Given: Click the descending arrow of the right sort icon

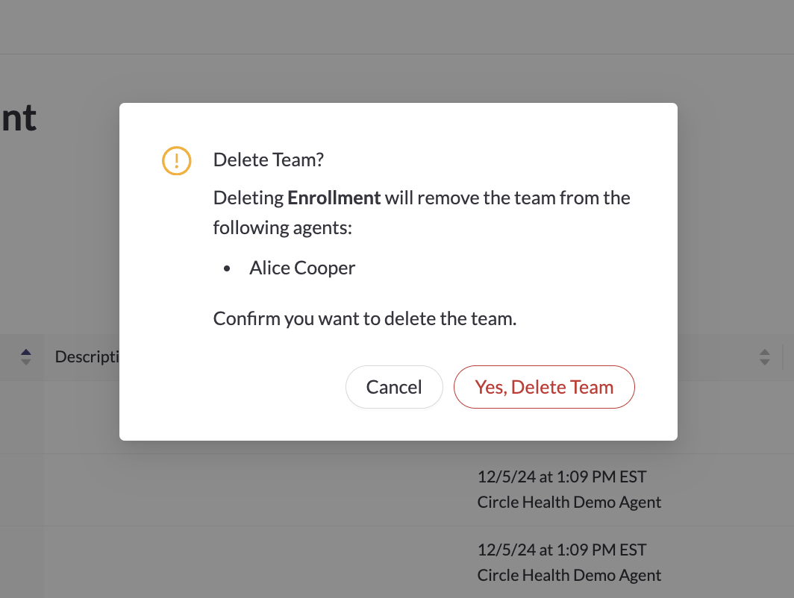Looking at the screenshot, I should click(764, 362).
